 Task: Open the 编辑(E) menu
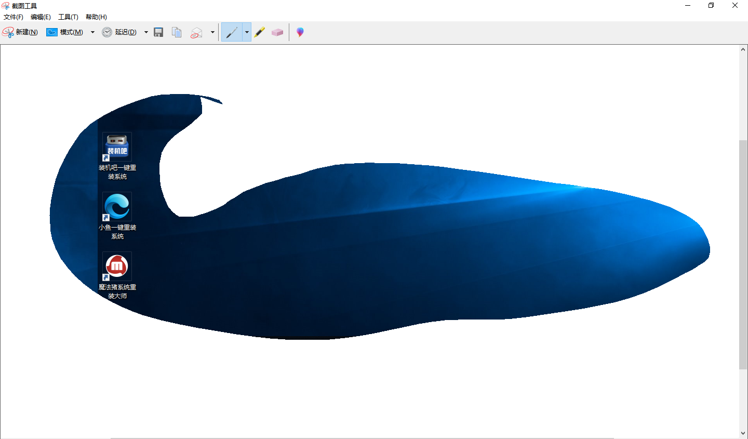[41, 17]
